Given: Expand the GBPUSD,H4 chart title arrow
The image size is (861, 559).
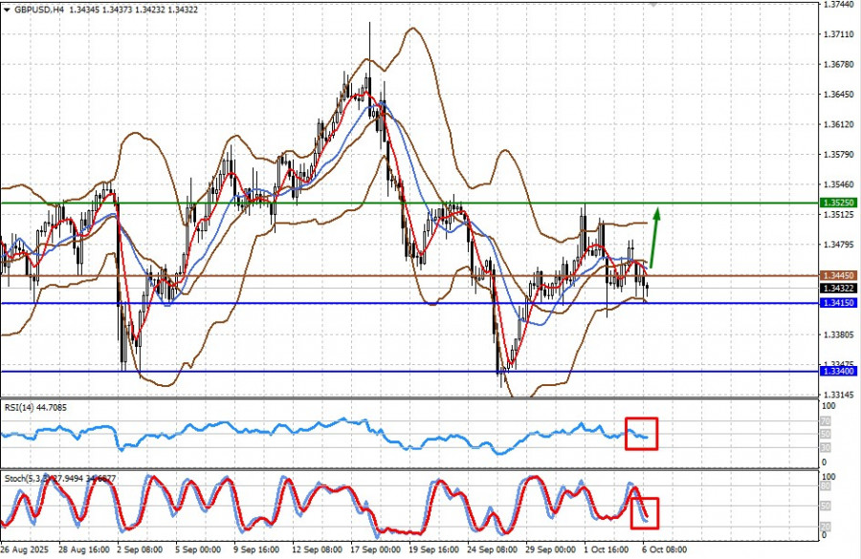Looking at the screenshot, I should pyautogui.click(x=6, y=10).
